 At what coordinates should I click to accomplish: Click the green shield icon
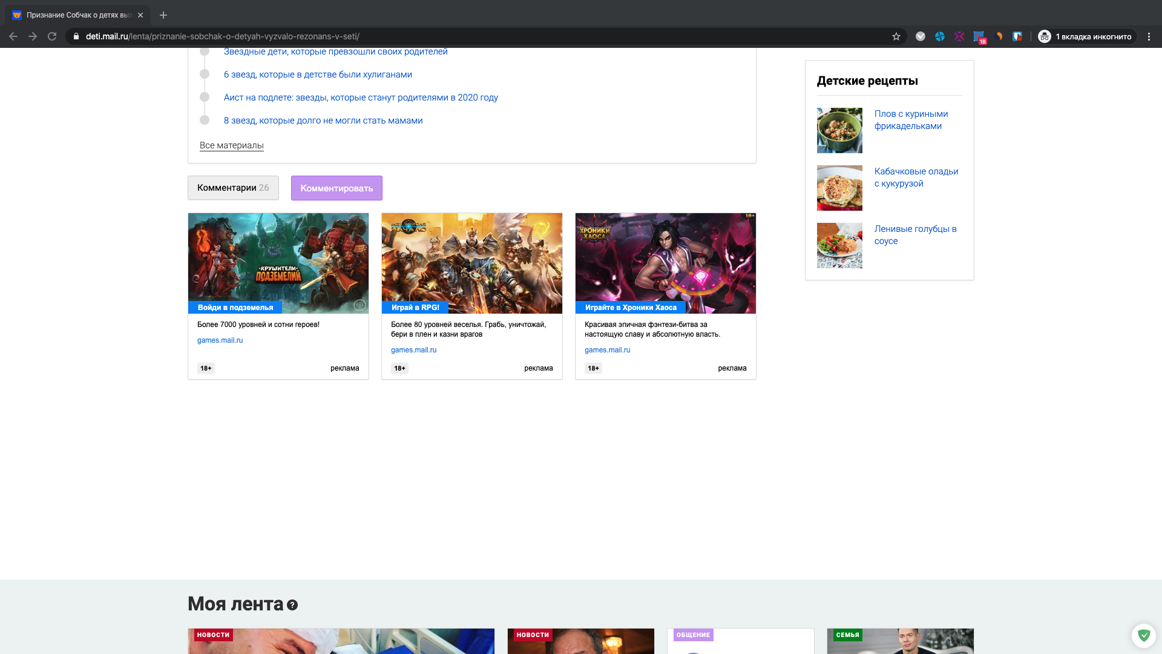click(1143, 635)
